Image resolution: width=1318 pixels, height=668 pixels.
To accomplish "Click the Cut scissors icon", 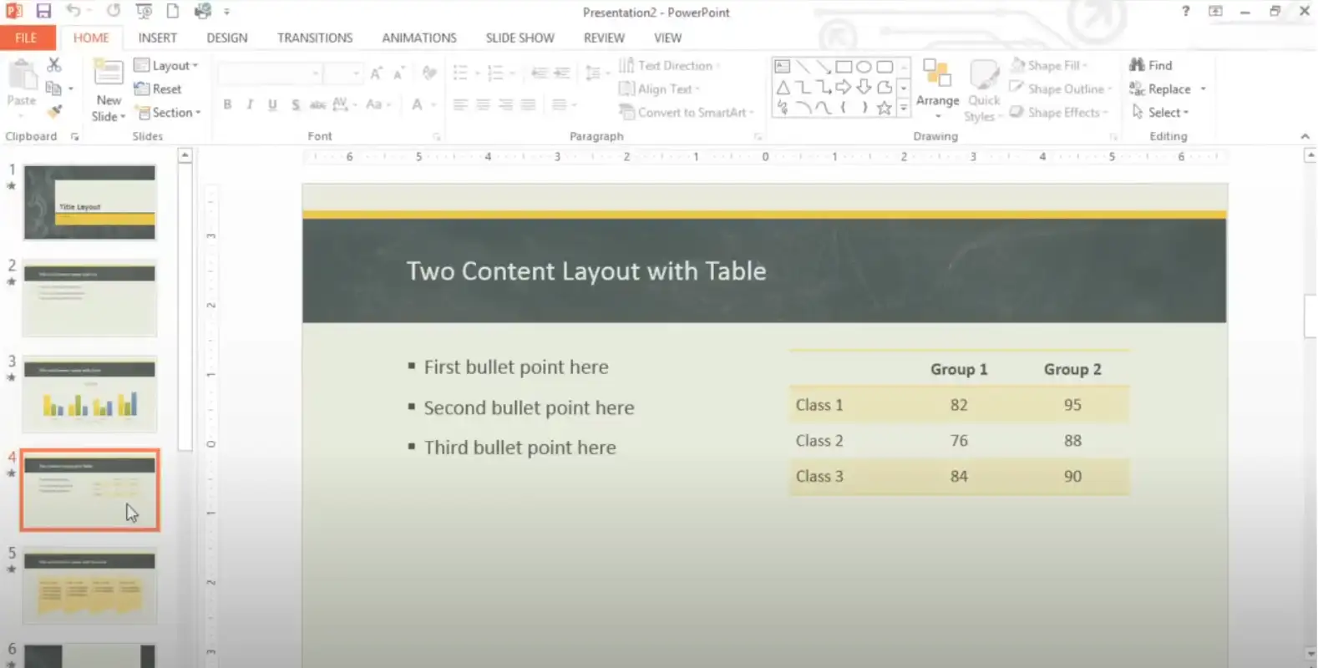I will (x=54, y=64).
